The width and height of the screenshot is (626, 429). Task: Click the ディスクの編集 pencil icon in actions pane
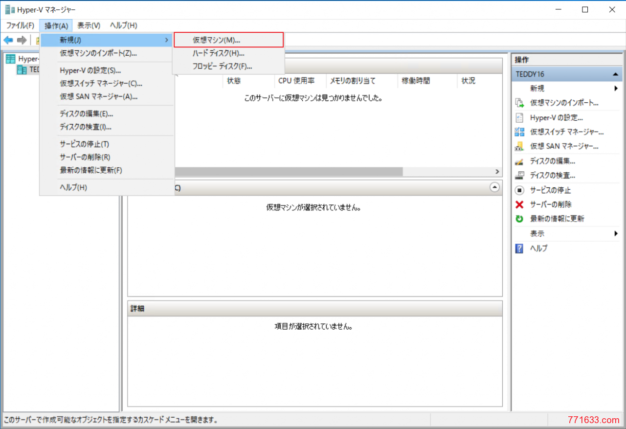click(x=519, y=161)
